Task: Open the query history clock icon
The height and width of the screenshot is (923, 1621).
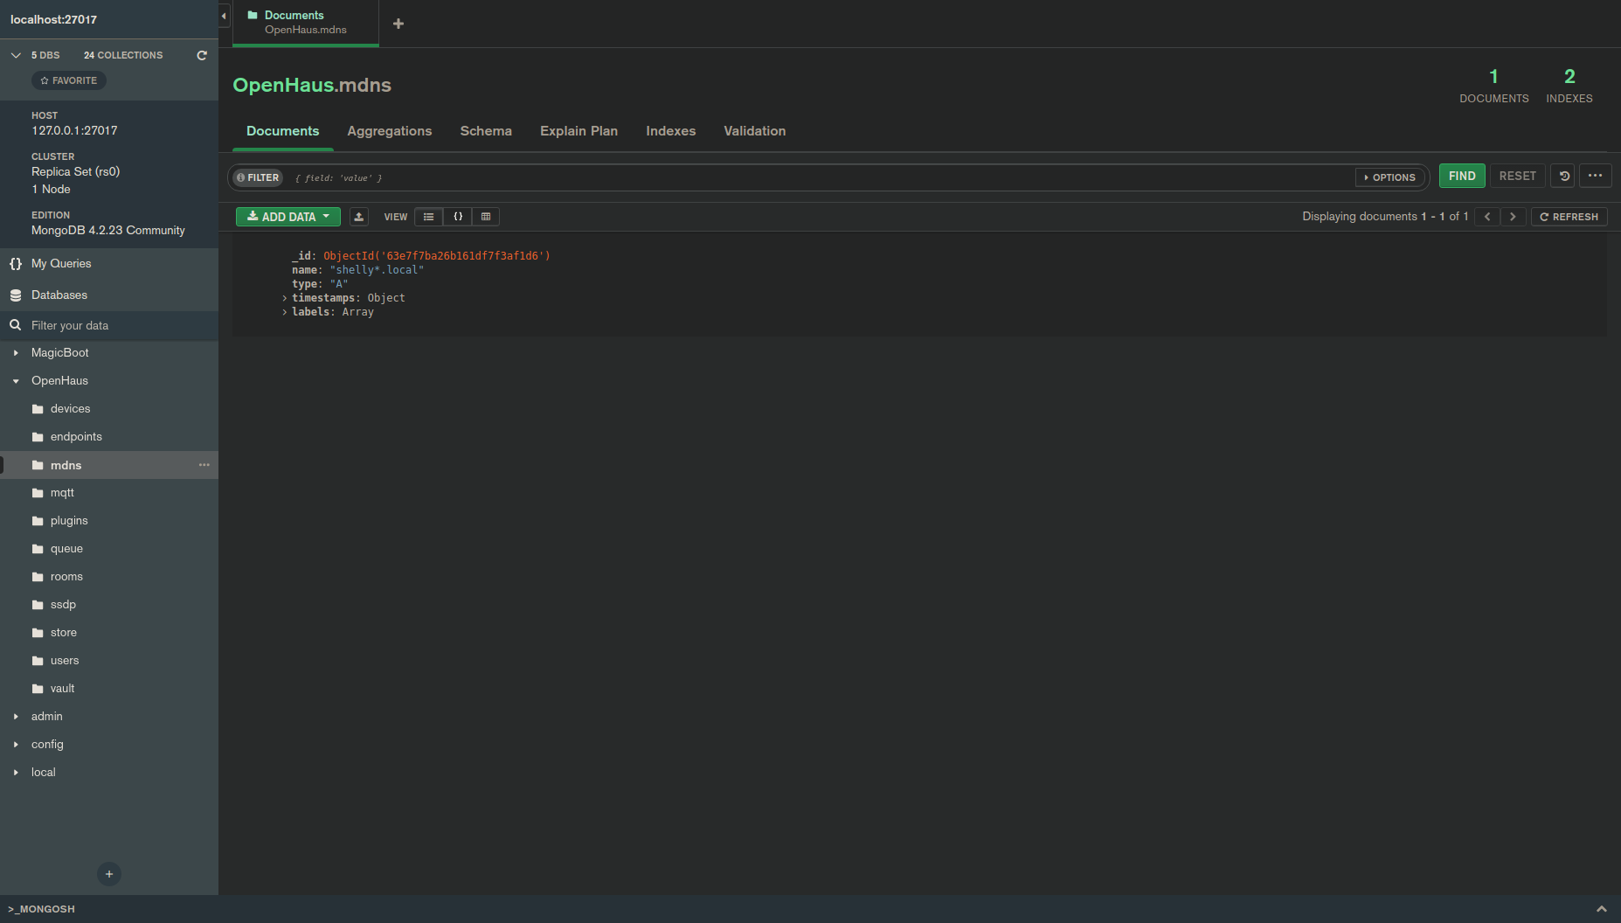Action: point(1562,176)
